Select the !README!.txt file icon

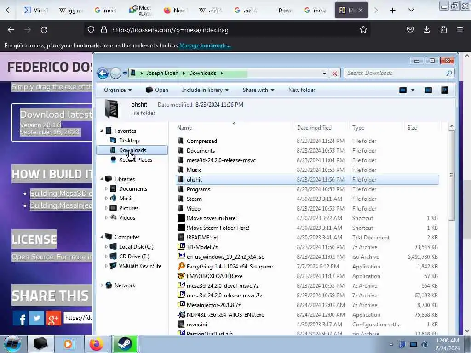click(x=181, y=238)
